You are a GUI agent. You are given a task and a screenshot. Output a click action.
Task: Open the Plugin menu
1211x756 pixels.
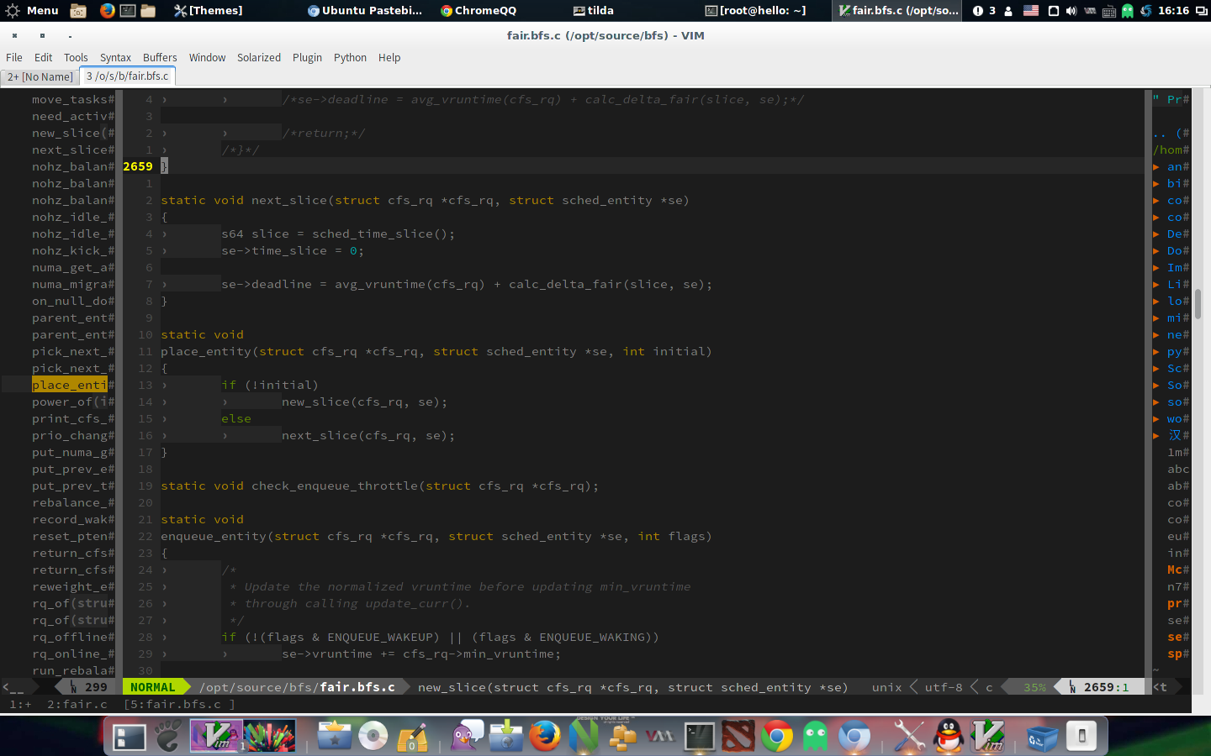[307, 57]
